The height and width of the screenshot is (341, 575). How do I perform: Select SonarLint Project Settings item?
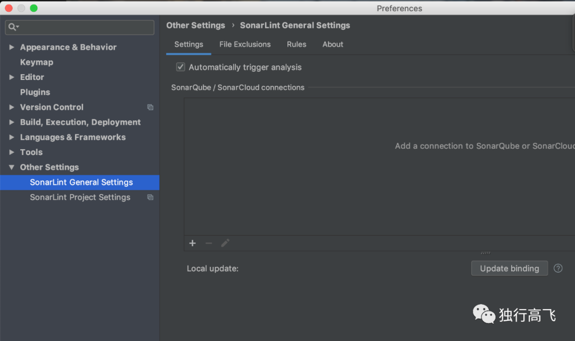79,198
